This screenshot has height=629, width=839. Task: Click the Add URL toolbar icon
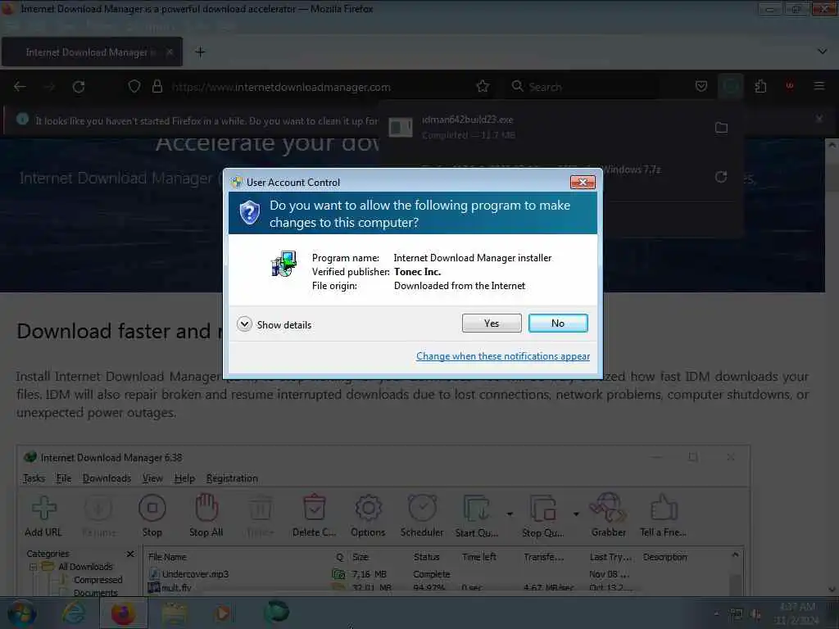pos(43,515)
